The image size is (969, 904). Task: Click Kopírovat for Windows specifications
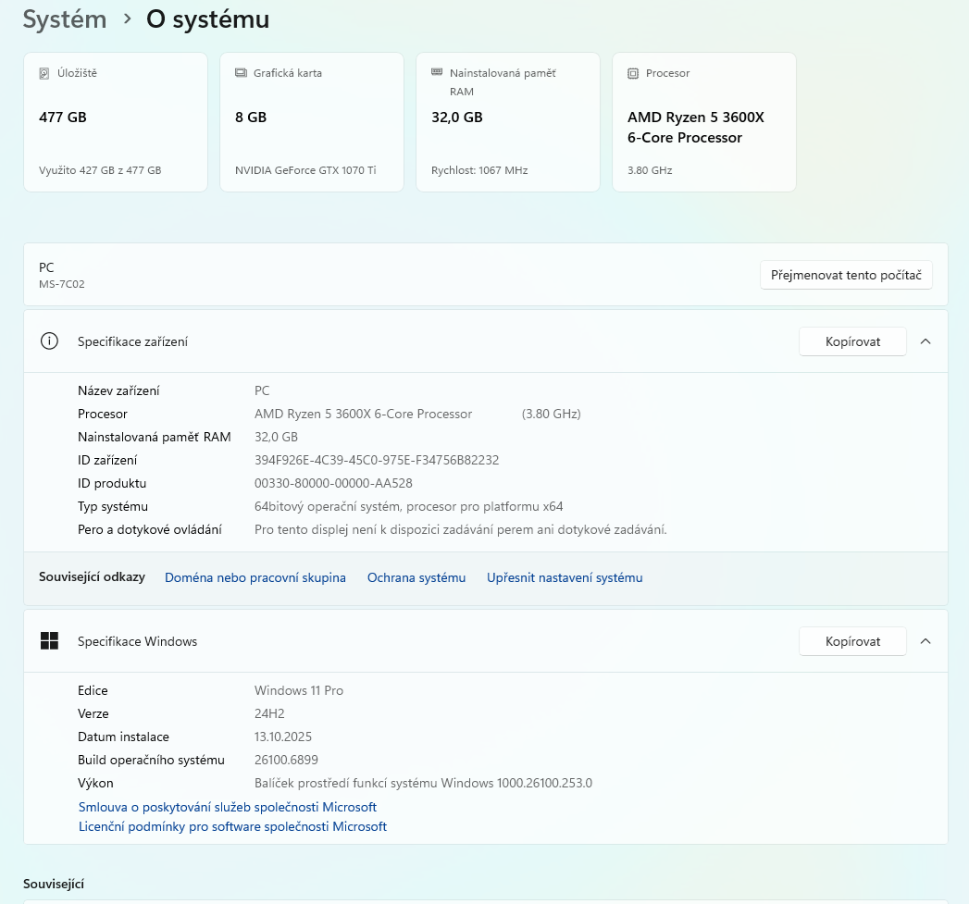852,641
